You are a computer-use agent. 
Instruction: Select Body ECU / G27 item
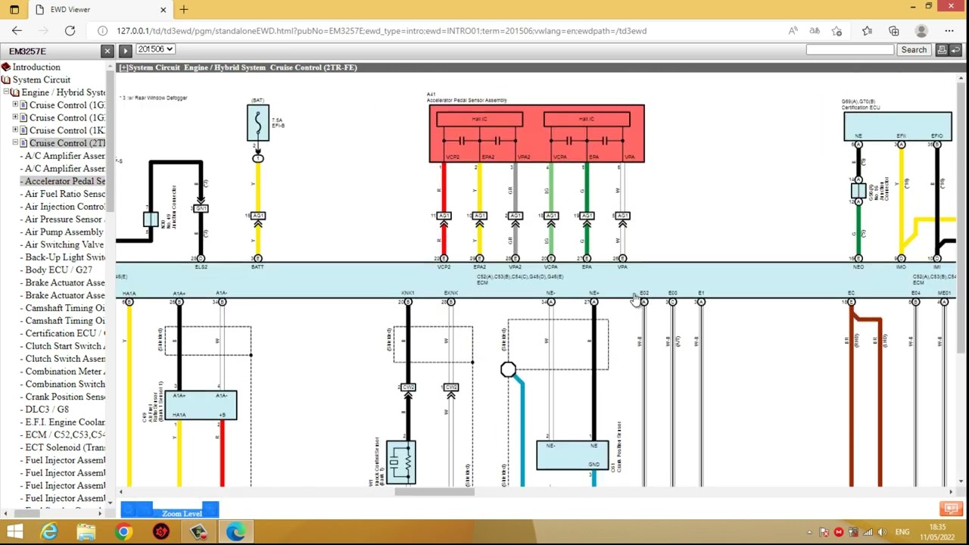[x=58, y=270]
